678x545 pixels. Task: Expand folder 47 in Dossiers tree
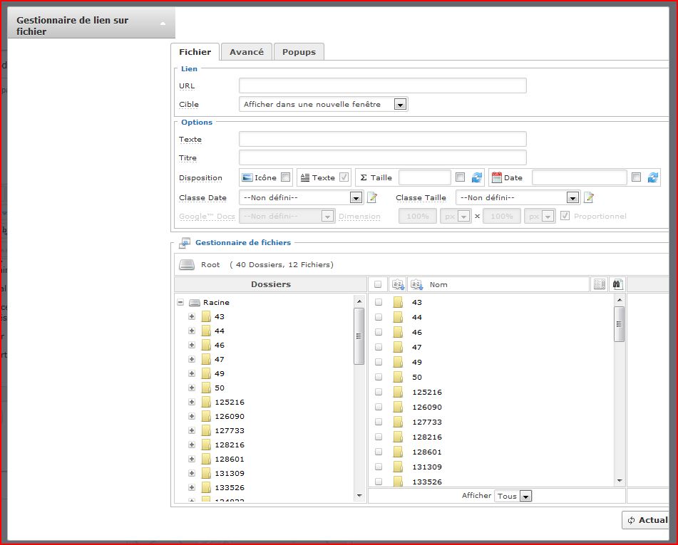click(x=192, y=359)
